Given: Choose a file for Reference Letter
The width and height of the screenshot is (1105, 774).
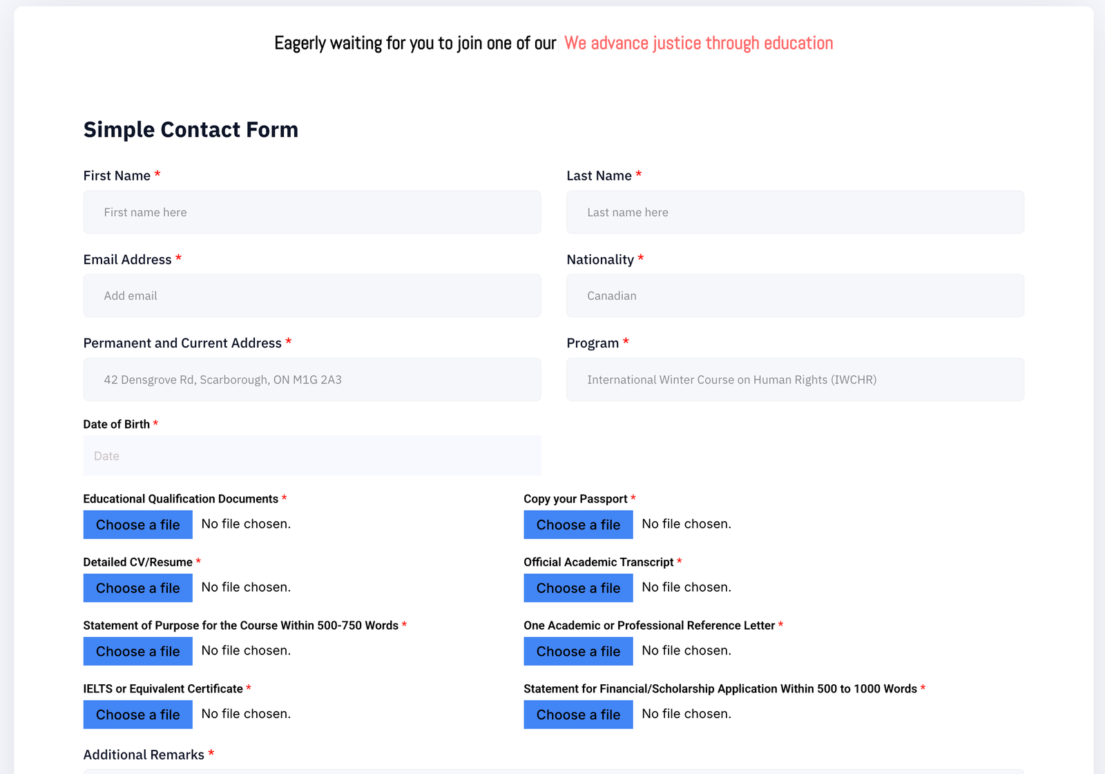Looking at the screenshot, I should [578, 651].
